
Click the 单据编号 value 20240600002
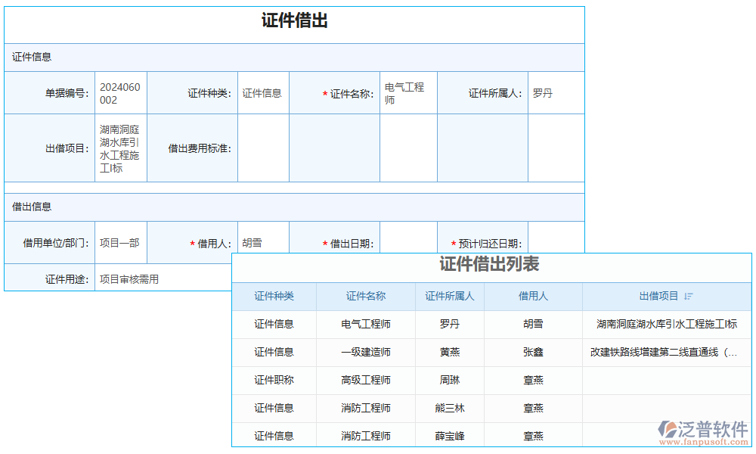point(119,92)
